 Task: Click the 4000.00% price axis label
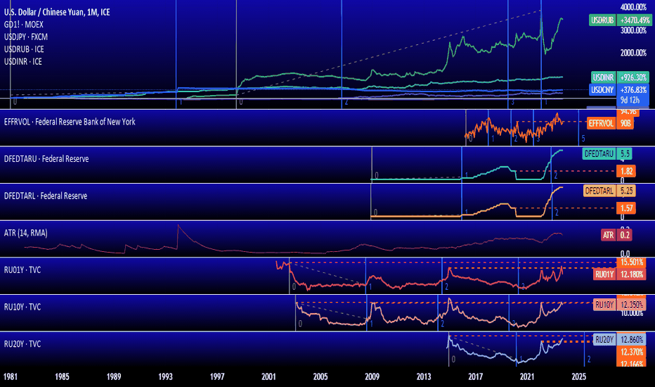(x=633, y=7)
